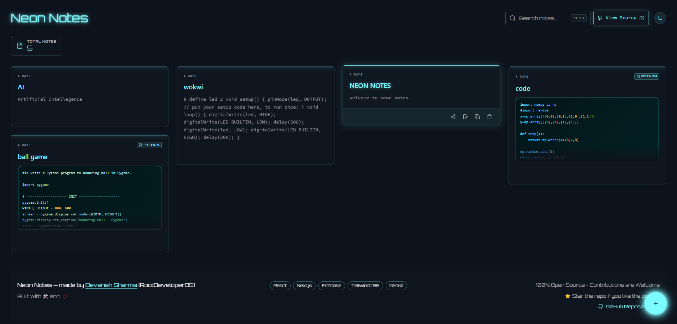The height and width of the screenshot is (324, 677).
Task: Click the floating plus add note button
Action: (x=656, y=303)
